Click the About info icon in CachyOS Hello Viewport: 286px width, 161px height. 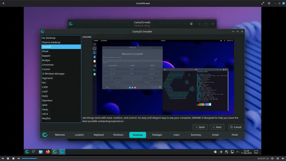191,24
